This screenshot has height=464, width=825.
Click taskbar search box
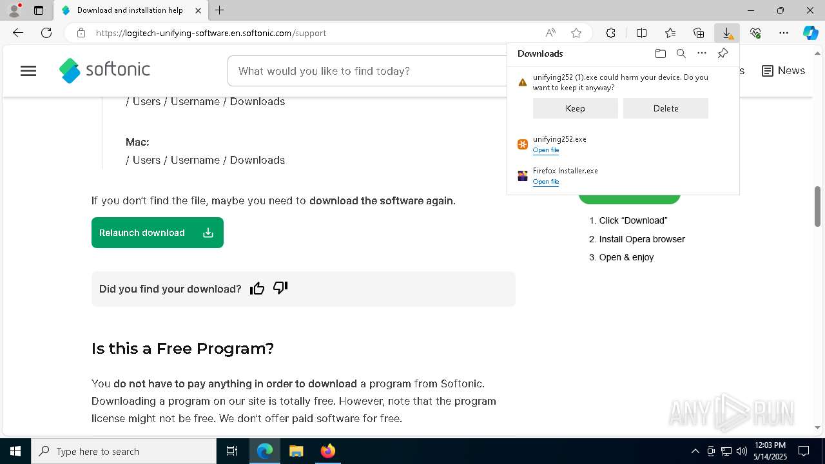click(124, 451)
